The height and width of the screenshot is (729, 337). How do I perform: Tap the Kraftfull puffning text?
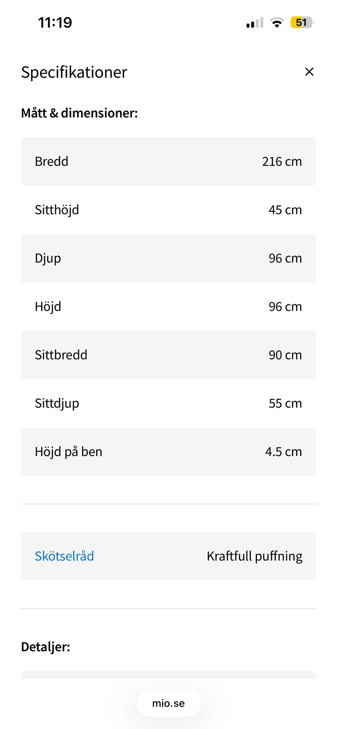coord(254,556)
